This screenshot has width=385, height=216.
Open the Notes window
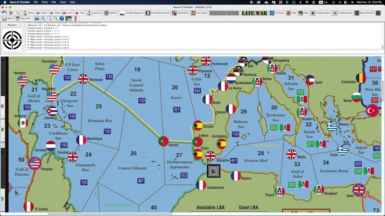[8, 18]
